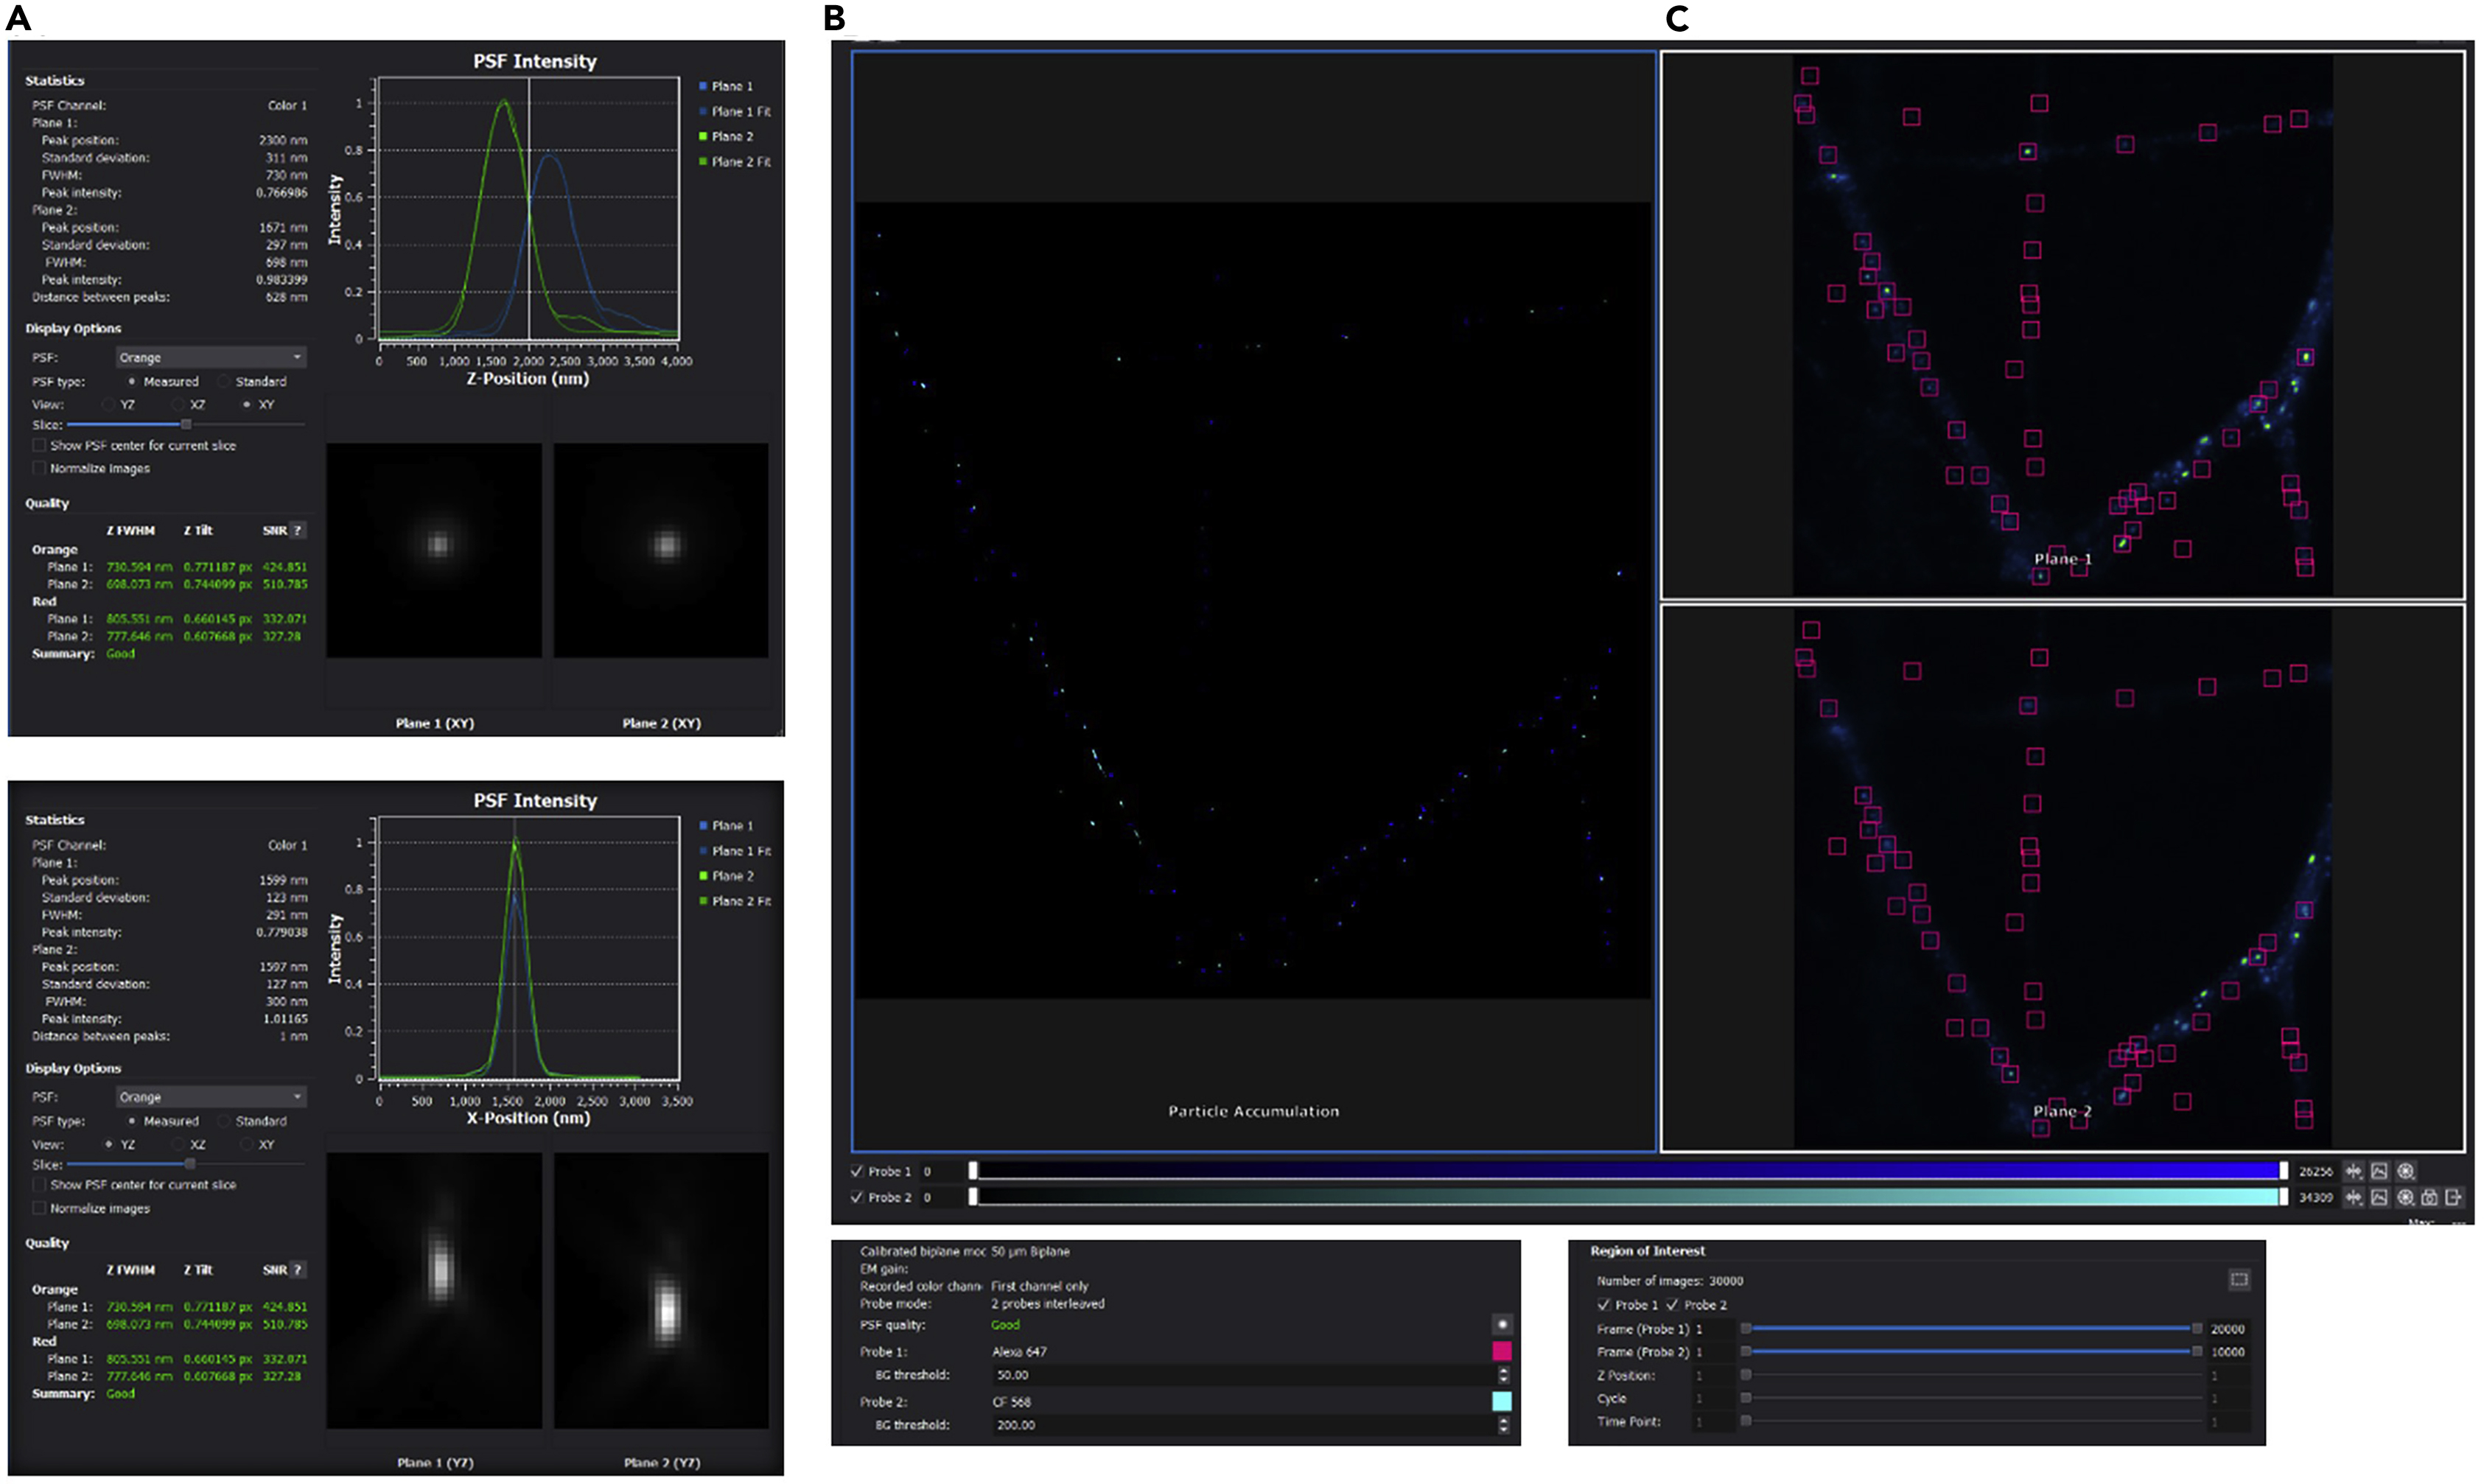Screen dimensions: 2484x1484
Task: Click the export icon on Probe 2 row
Action: coord(2455,1198)
